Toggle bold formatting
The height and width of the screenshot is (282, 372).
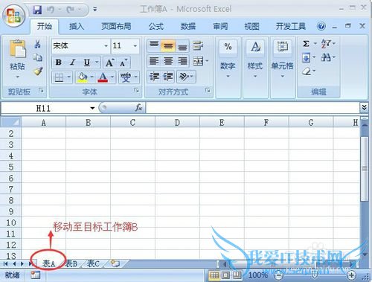click(x=59, y=63)
